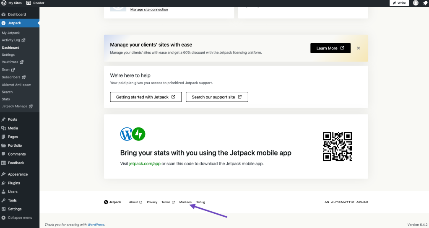Click the Appearance brush icon
This screenshot has width=429, height=228.
[3, 174]
